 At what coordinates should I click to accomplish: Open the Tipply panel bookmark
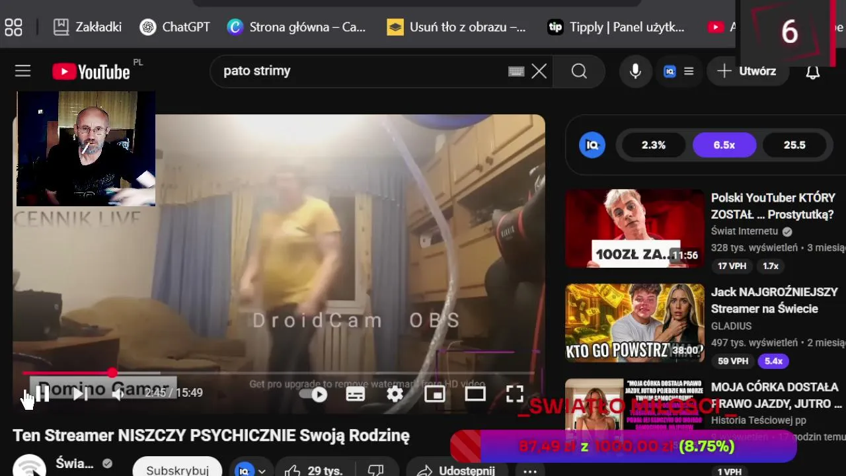tap(617, 26)
